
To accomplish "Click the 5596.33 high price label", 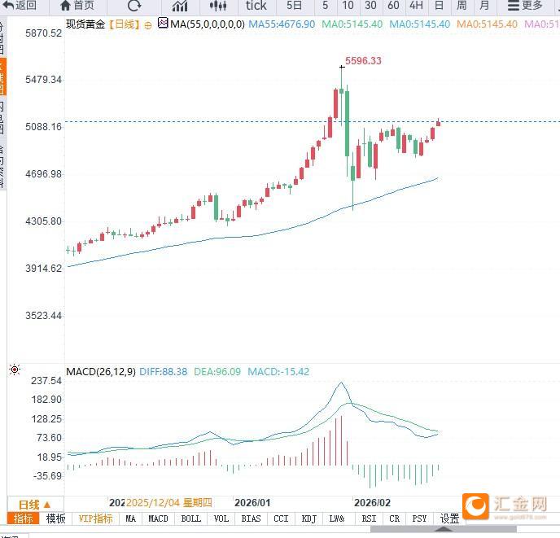I will (363, 61).
